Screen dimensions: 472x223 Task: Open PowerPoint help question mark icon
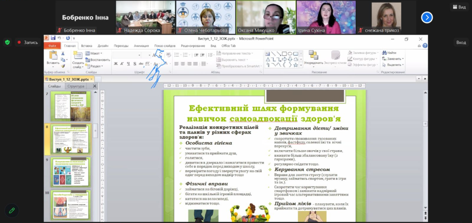point(425,46)
